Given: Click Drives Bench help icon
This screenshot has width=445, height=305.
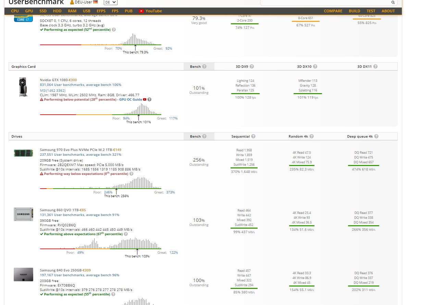Looking at the screenshot, I should pos(204,136).
